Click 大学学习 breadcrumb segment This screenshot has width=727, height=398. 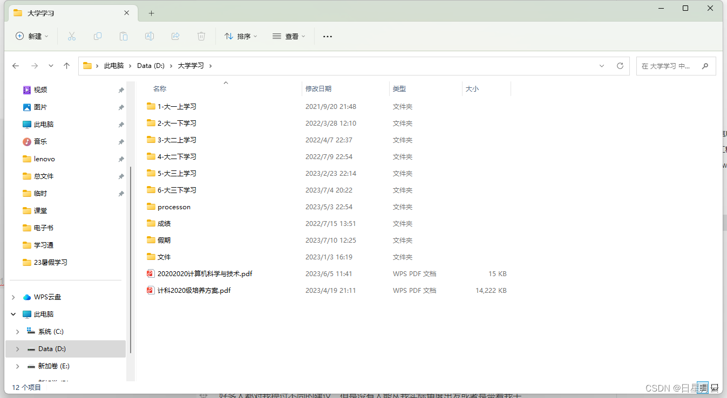[x=191, y=66]
